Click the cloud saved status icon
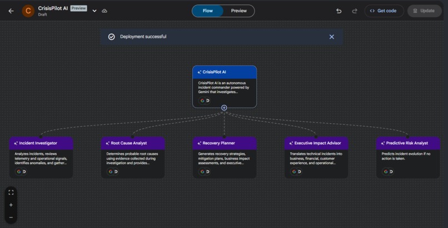This screenshot has height=228, width=448. pyautogui.click(x=104, y=11)
